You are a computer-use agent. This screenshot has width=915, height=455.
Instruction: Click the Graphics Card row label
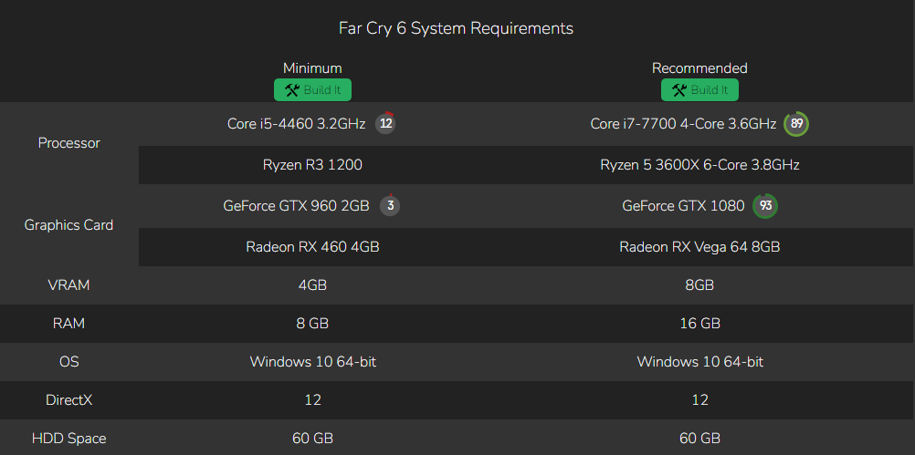pyautogui.click(x=68, y=225)
